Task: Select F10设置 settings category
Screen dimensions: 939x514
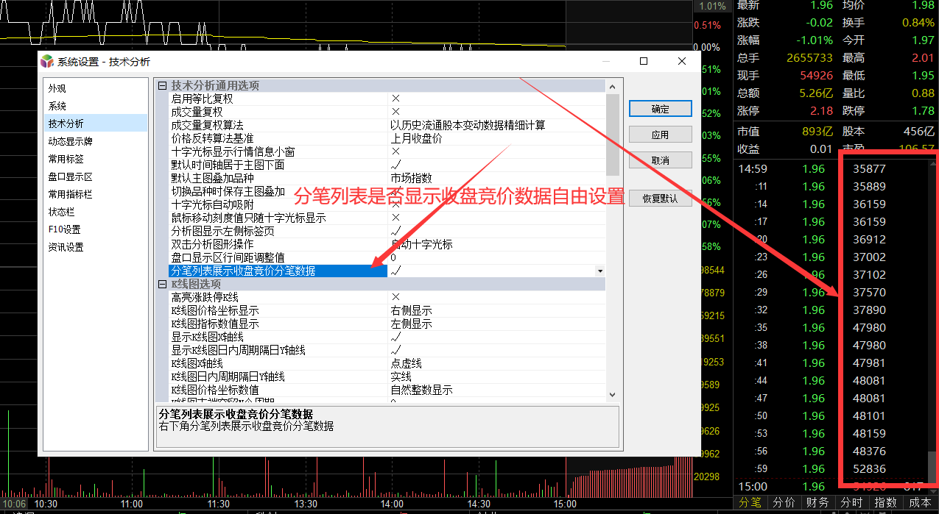Action: tap(95, 229)
